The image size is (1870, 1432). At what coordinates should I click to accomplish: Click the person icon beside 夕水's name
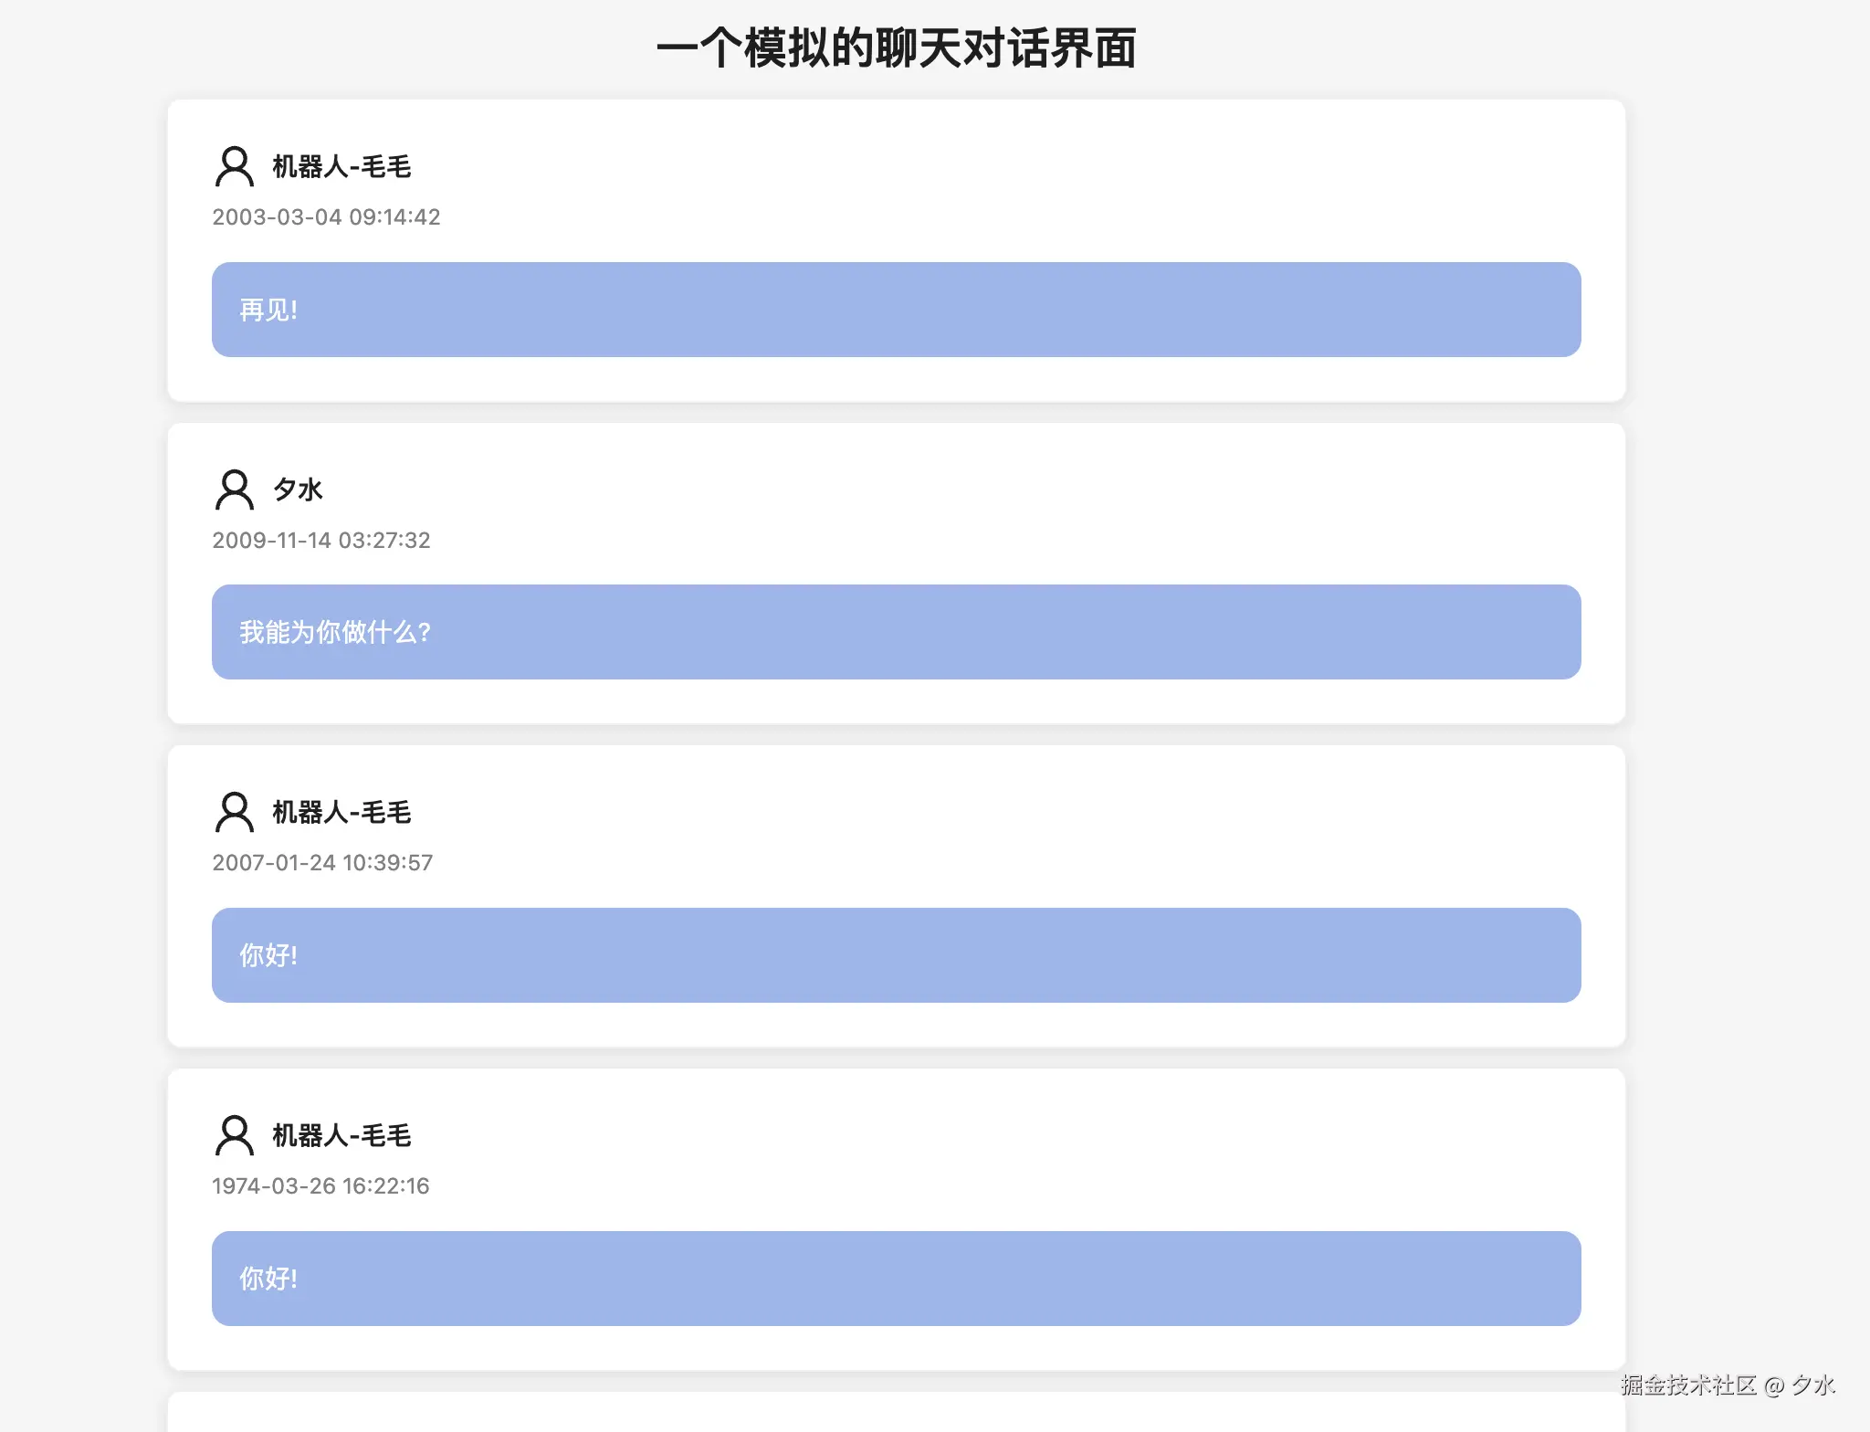point(234,490)
